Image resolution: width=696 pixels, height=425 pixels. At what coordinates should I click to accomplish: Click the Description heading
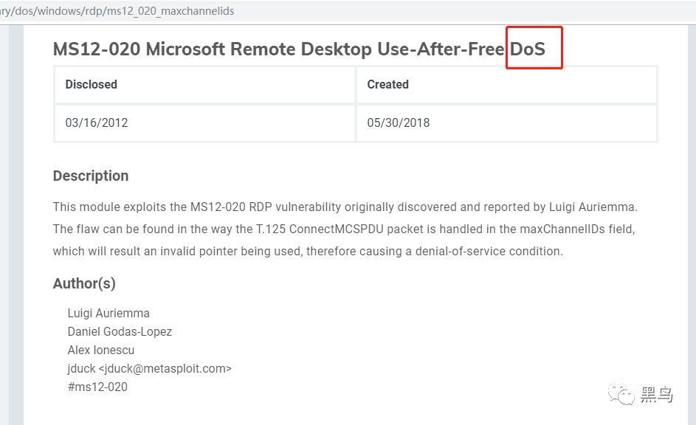tap(91, 176)
